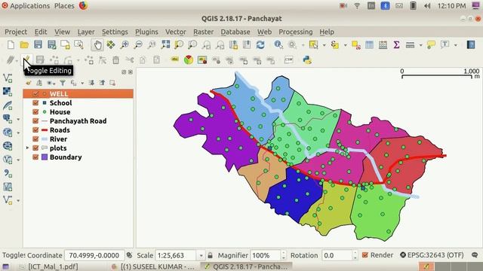The image size is (483, 271).
Task: Click the text annotation T icon
Action: pyautogui.click(x=445, y=45)
